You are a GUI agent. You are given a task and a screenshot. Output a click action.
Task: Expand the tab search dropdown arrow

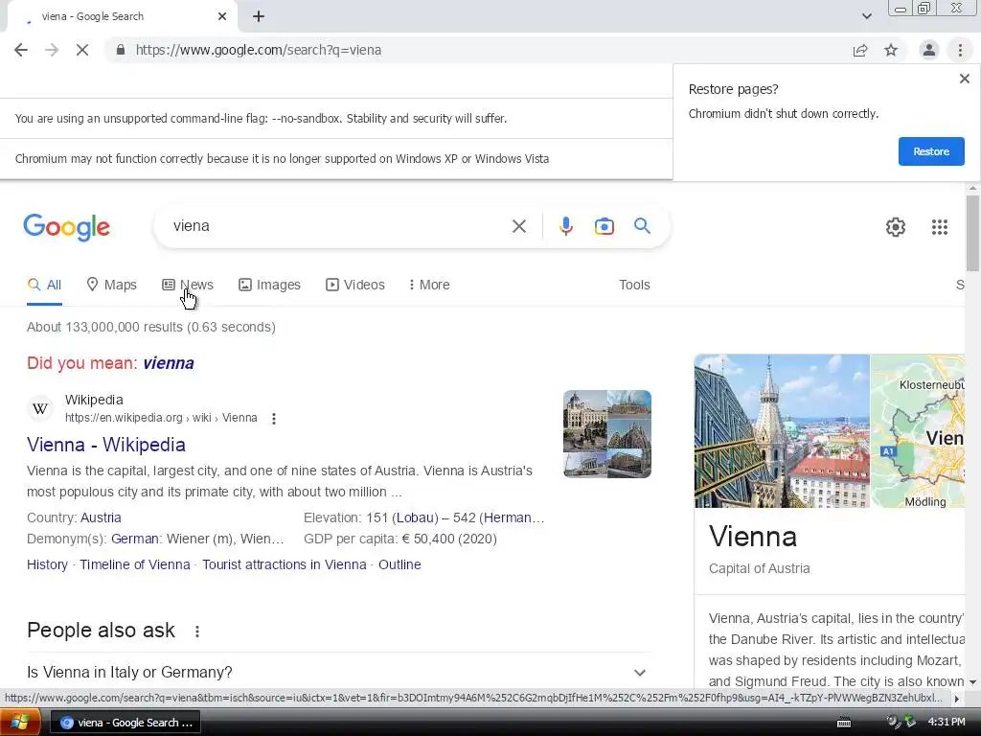[x=866, y=16]
